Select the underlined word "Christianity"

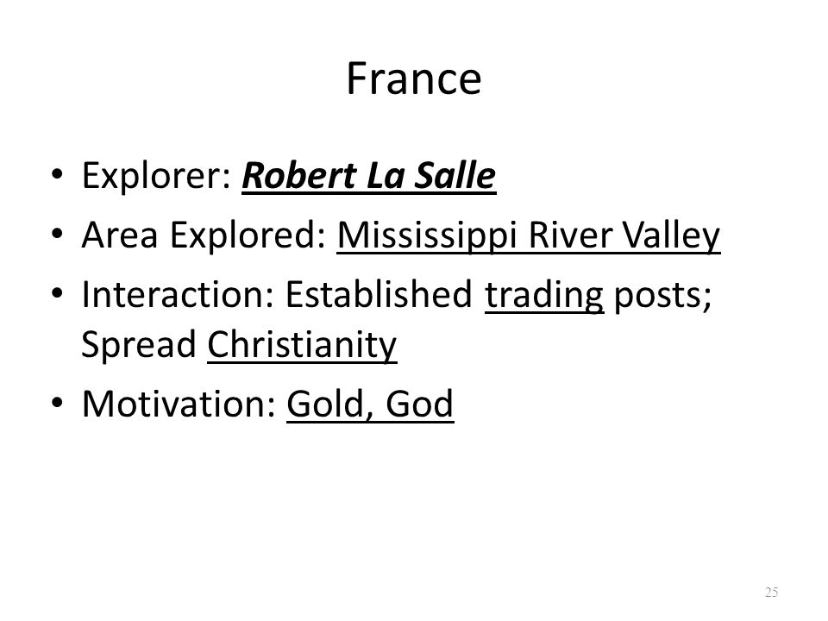(302, 346)
